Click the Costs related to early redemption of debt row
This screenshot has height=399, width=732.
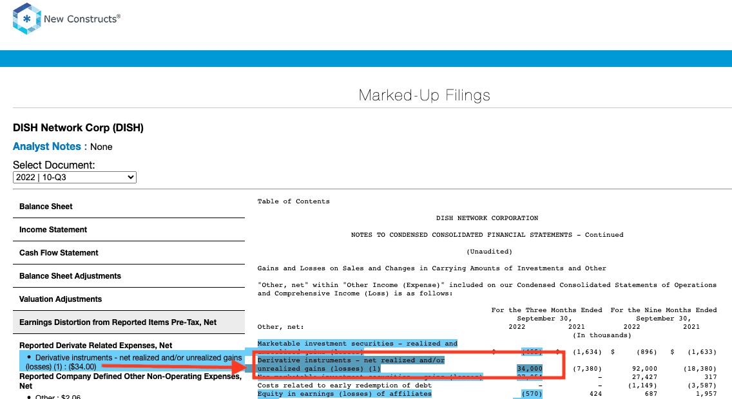pos(345,385)
